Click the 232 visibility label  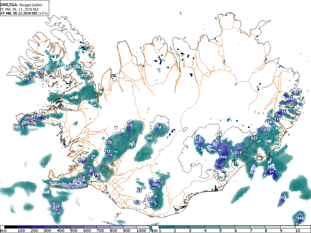point(109,143)
